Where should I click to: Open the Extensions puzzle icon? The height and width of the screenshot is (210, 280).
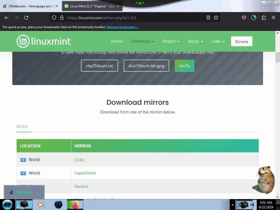click(264, 17)
